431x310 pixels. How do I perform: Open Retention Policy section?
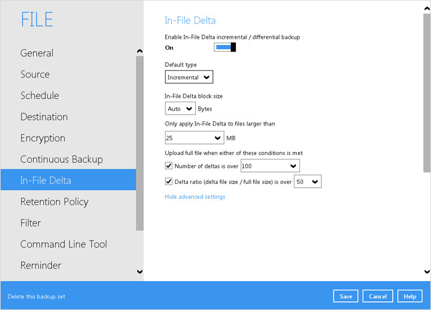[x=54, y=202]
